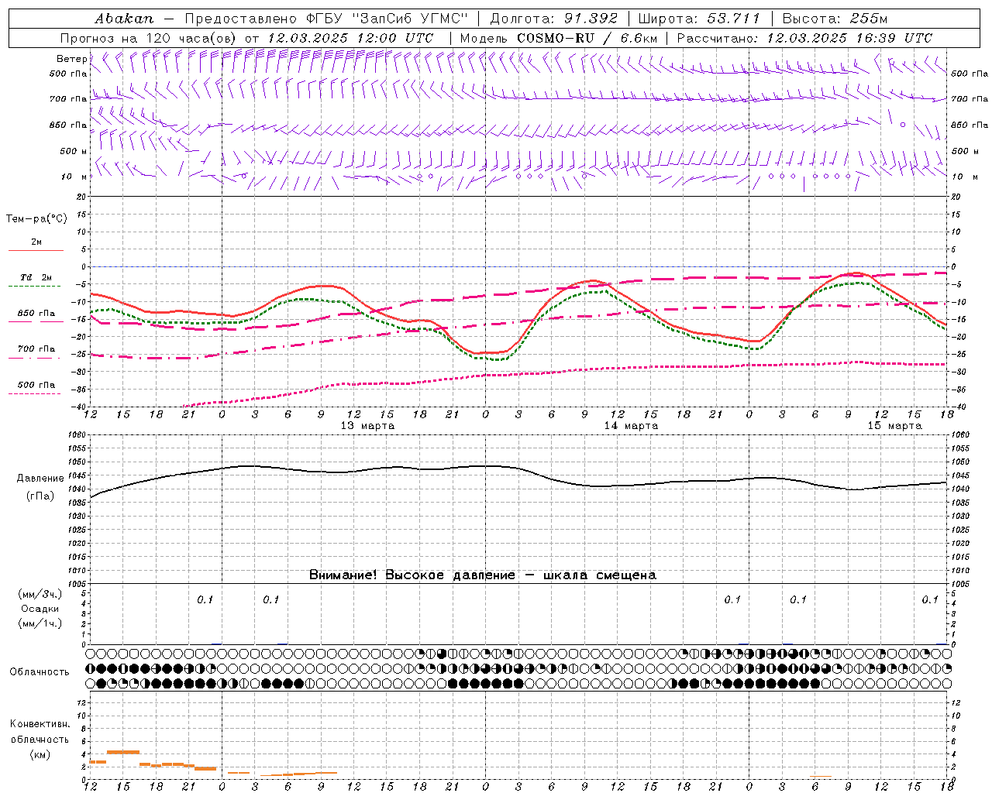Click the Abakan station title
Viewport: 992px width, 793px height.
[125, 18]
